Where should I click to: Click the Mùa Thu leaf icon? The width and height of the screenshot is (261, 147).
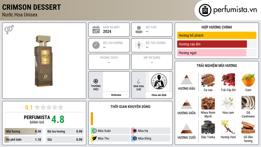(94, 138)
